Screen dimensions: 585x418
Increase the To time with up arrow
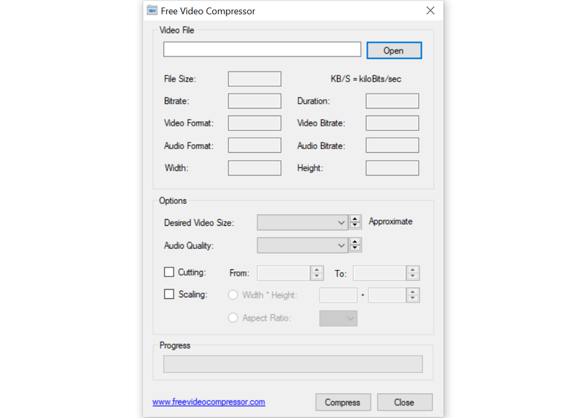point(412,270)
